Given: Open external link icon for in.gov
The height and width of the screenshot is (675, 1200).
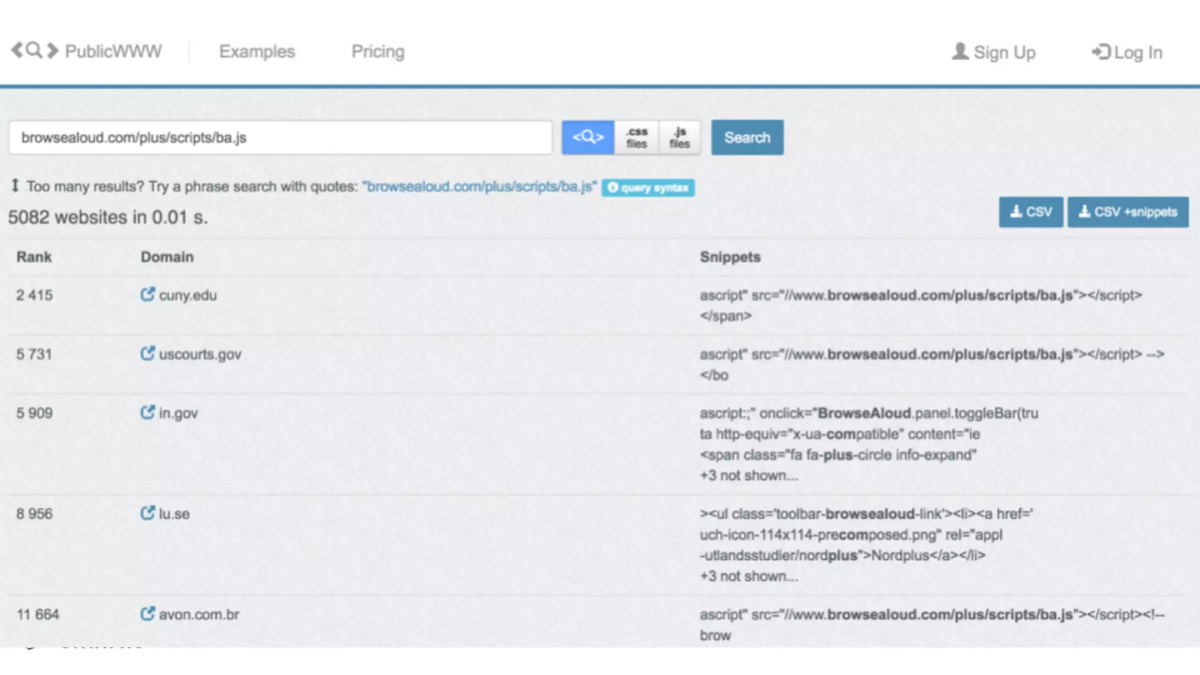Looking at the screenshot, I should 148,412.
